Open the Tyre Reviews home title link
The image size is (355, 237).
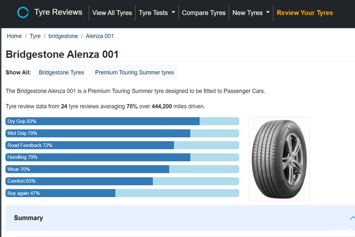tap(58, 13)
